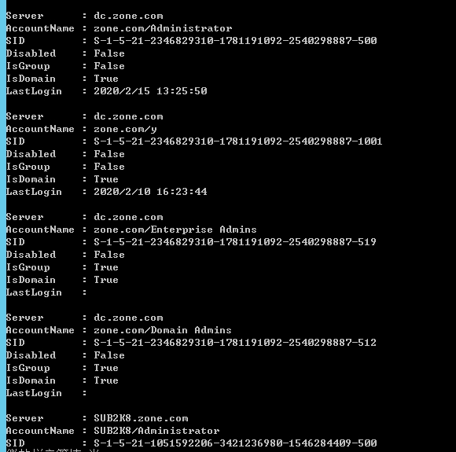456x452 pixels.
Task: Click the SID beginning S-1-5-21-1051592206
Action: pyautogui.click(x=235, y=443)
